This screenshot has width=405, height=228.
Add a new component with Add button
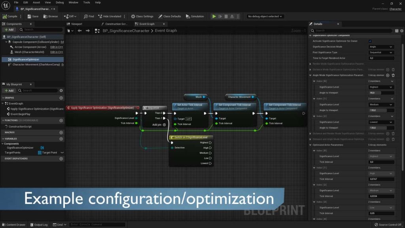[9, 30]
